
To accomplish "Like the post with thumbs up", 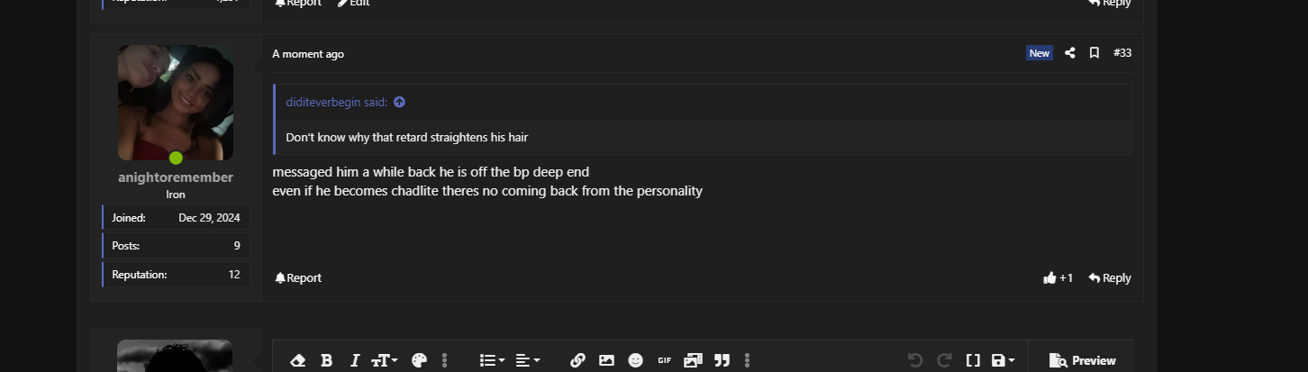I will (x=1058, y=277).
